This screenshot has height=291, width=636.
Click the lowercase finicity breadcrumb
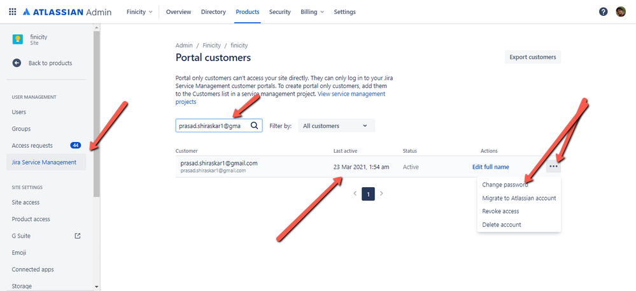[239, 45]
